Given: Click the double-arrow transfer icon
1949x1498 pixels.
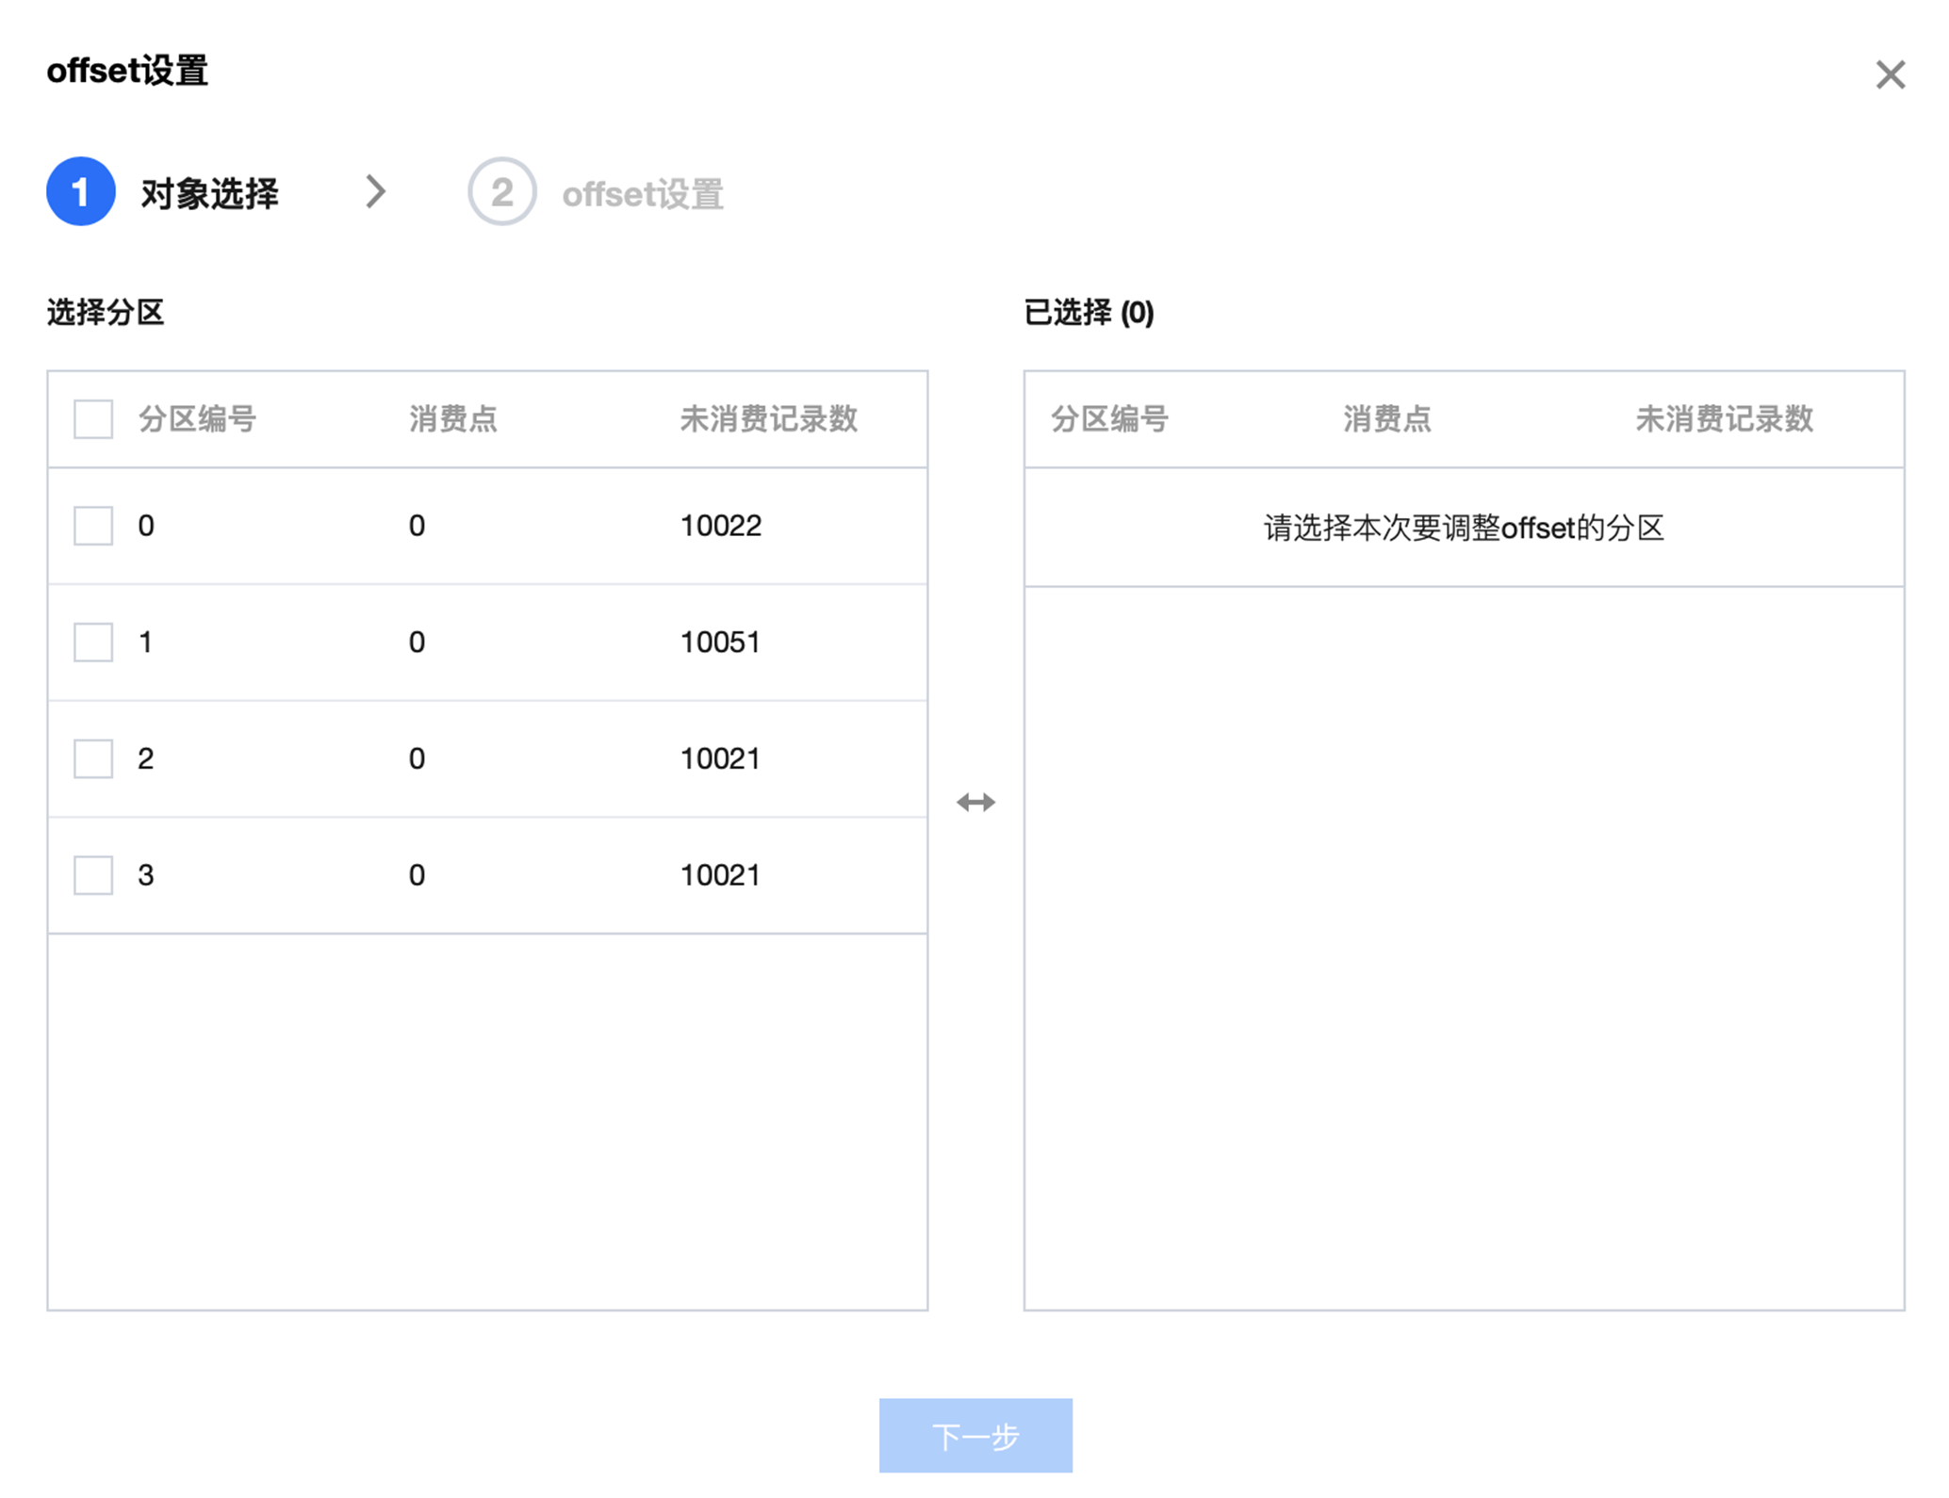Looking at the screenshot, I should pyautogui.click(x=975, y=802).
